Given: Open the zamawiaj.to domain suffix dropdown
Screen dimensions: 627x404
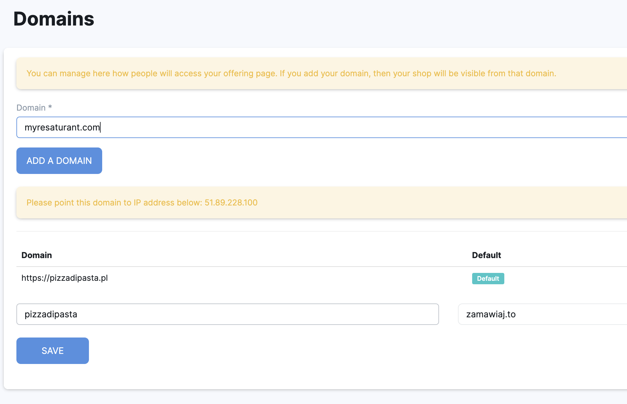Looking at the screenshot, I should [x=542, y=314].
